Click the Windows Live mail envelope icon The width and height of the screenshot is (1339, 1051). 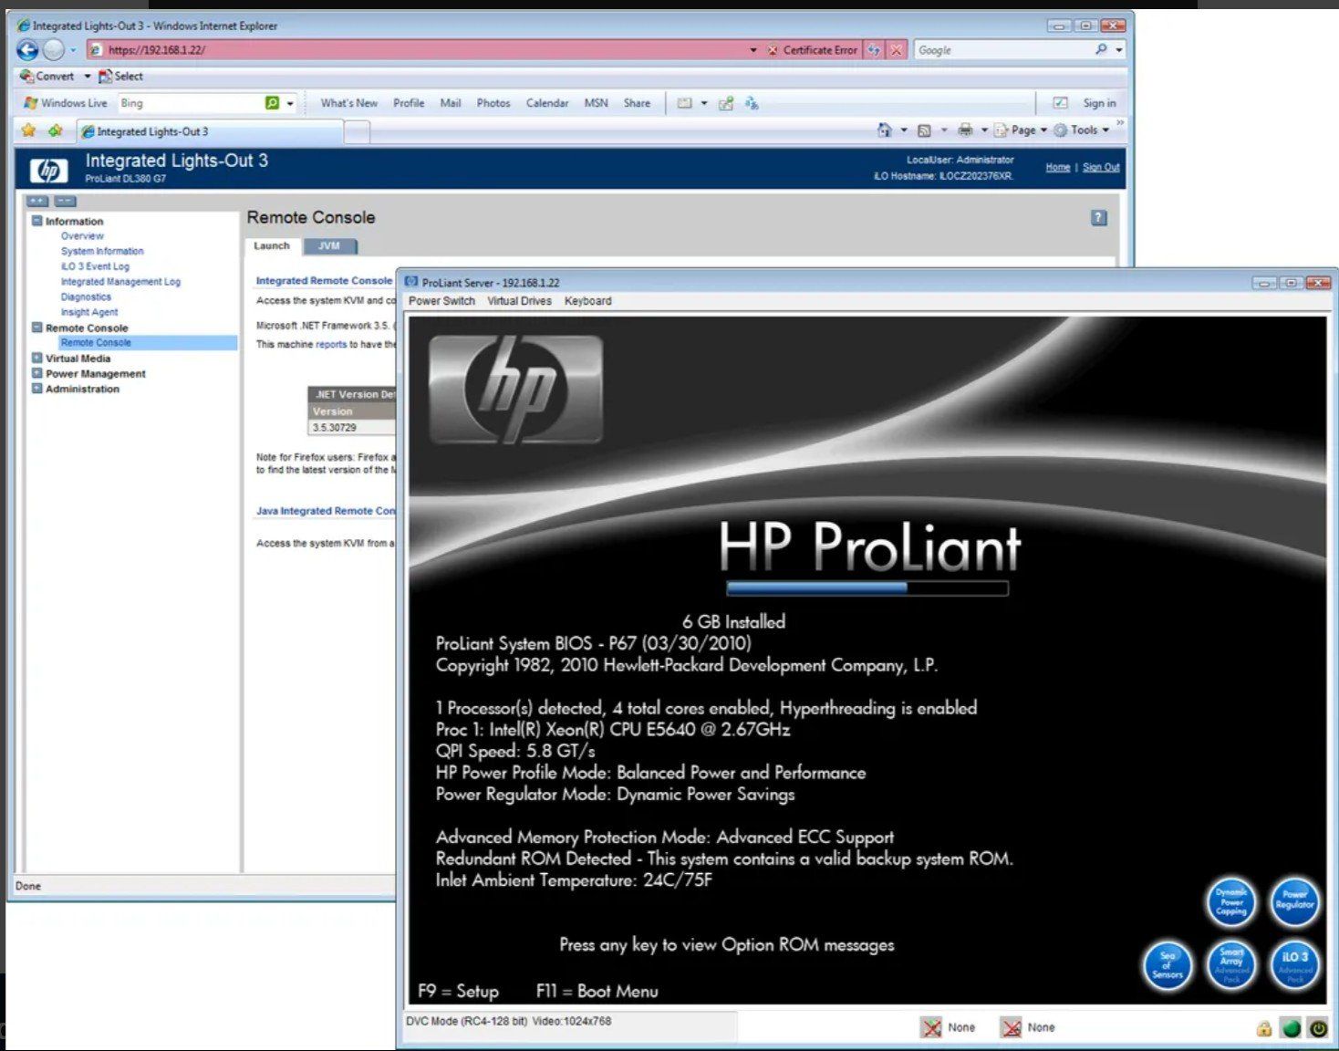click(684, 103)
